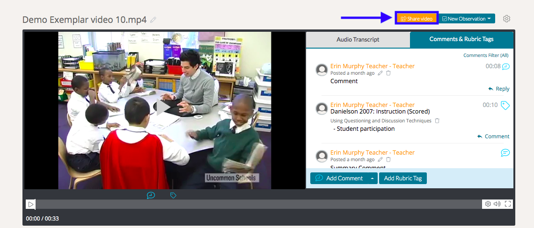The image size is (534, 228).
Task: Jump to the comment marker on timeline
Action: pyautogui.click(x=151, y=195)
